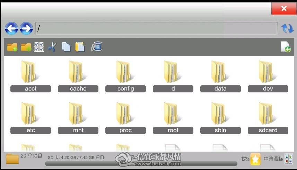Viewport: 297px width, 170px height.
Task: Open the root folder
Action: point(173,118)
